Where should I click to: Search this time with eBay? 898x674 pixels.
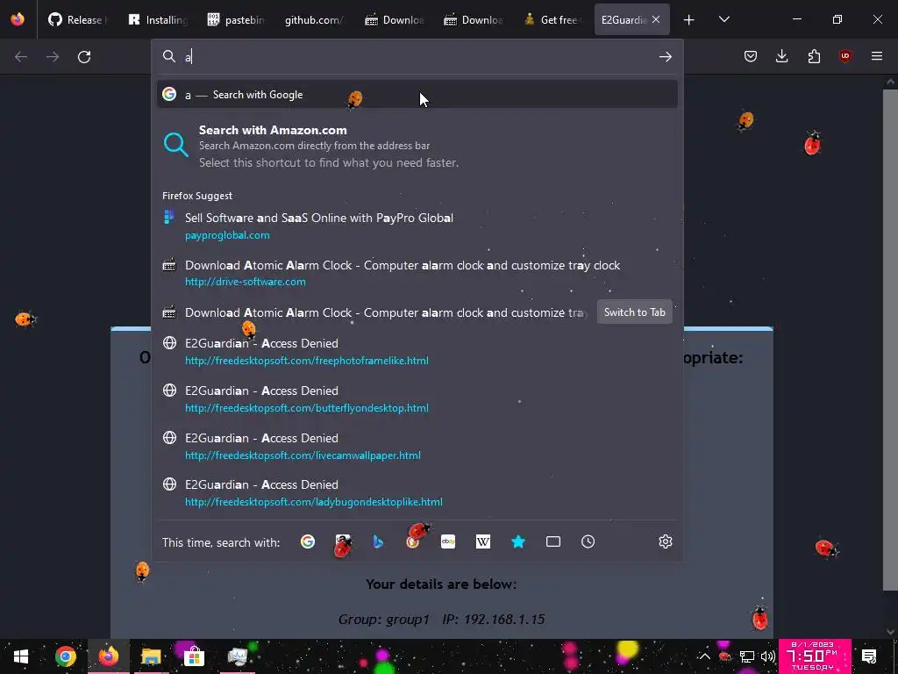coord(448,541)
